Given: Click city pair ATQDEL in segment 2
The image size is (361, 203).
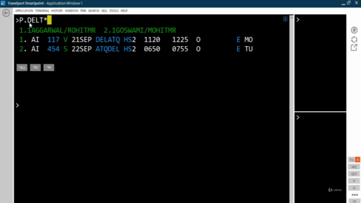Looking at the screenshot, I should [x=108, y=49].
